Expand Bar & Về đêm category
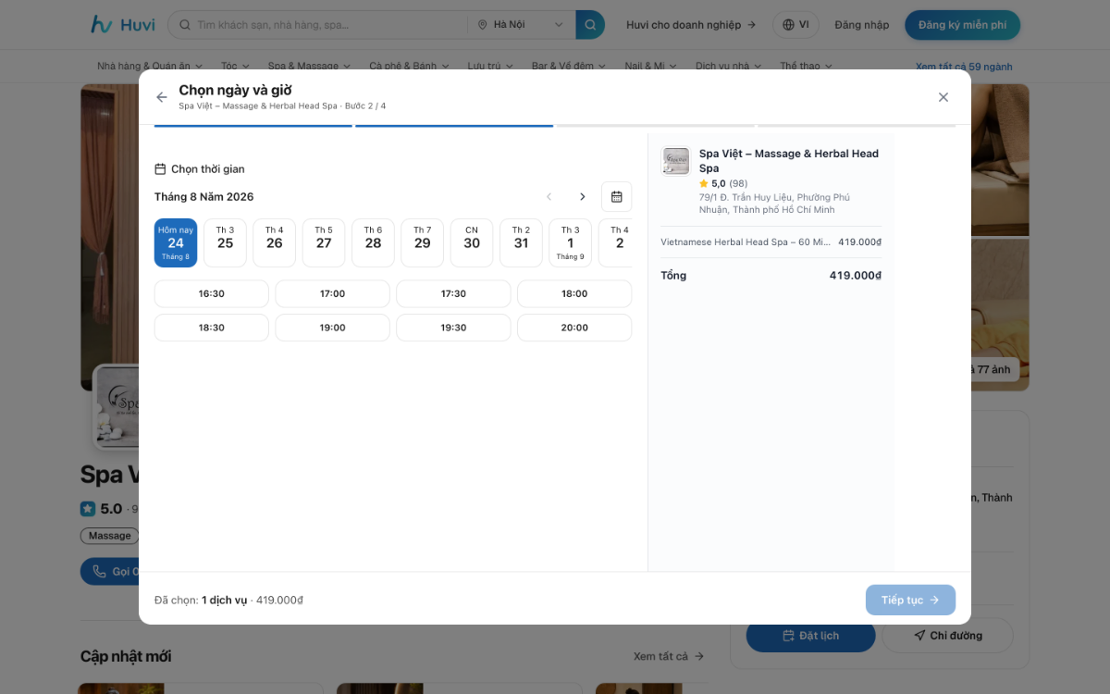 [569, 67]
